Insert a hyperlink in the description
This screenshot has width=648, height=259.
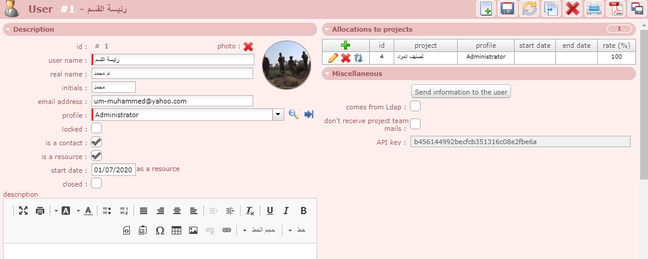click(226, 230)
